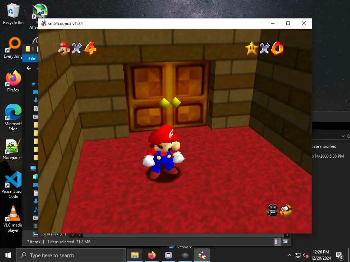The width and height of the screenshot is (350, 262).
Task: Click the yellow power star counter icon
Action: coord(251,48)
